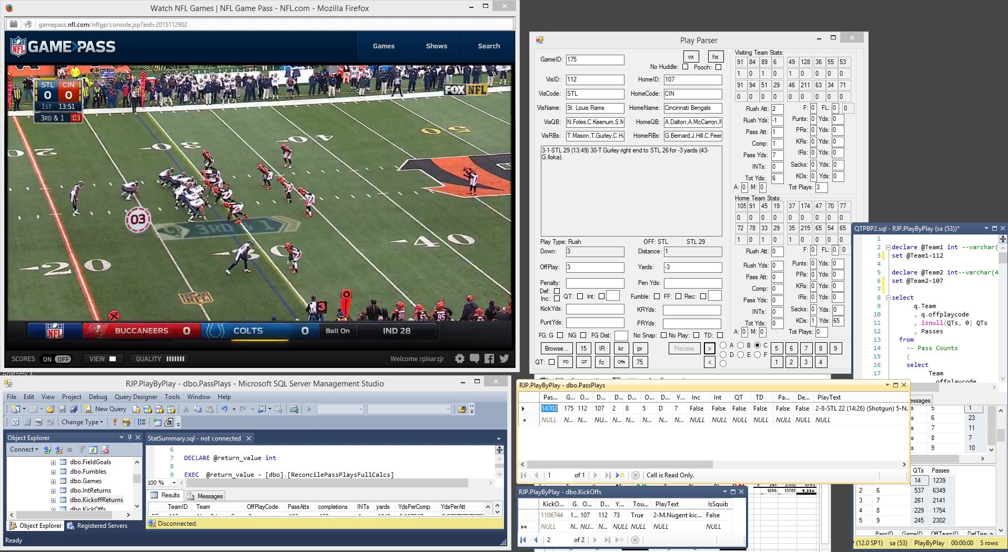Check the No Snap checkbox

pos(663,335)
